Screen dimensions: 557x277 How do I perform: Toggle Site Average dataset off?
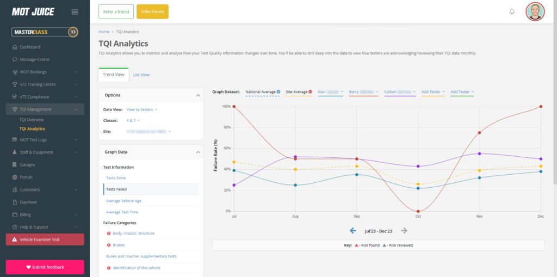point(310,92)
